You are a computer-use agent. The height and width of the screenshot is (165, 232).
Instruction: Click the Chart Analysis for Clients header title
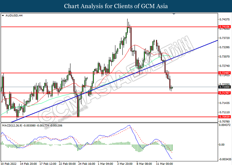pyautogui.click(x=116, y=6)
